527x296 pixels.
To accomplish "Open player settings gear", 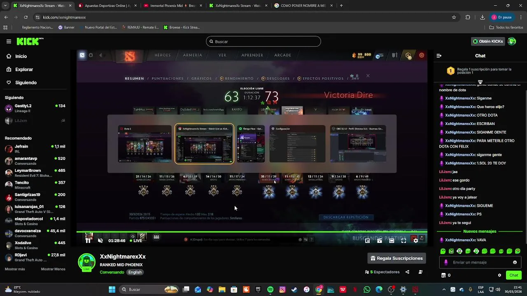I will pyautogui.click(x=415, y=240).
